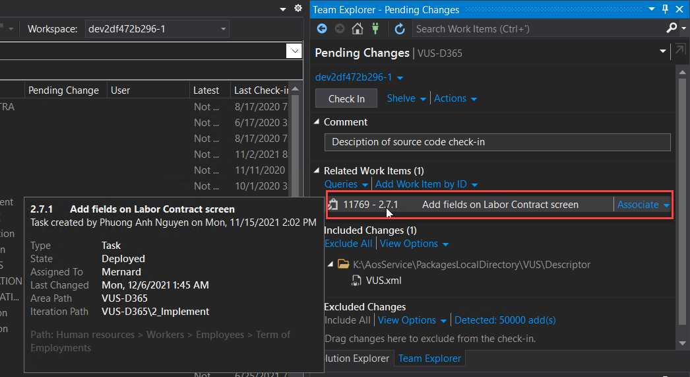Click into the check-in comment field

click(x=497, y=142)
